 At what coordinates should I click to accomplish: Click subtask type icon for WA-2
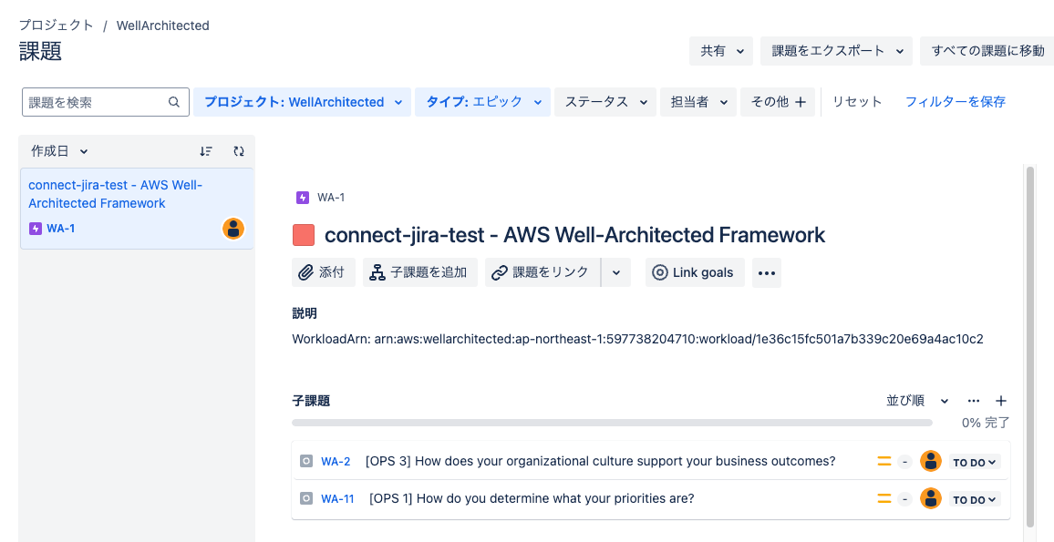(305, 462)
